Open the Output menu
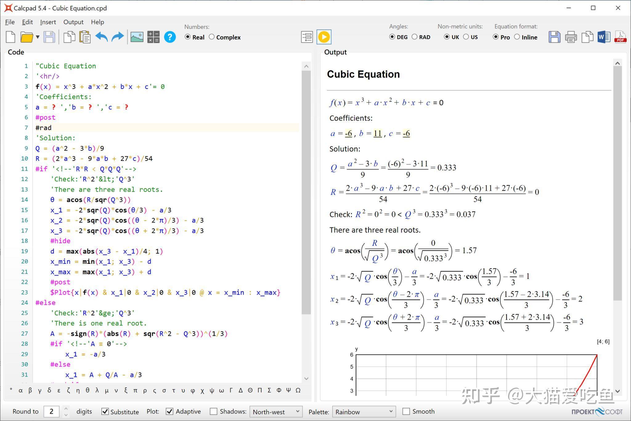Viewport: 631px width, 421px height. 73,21
